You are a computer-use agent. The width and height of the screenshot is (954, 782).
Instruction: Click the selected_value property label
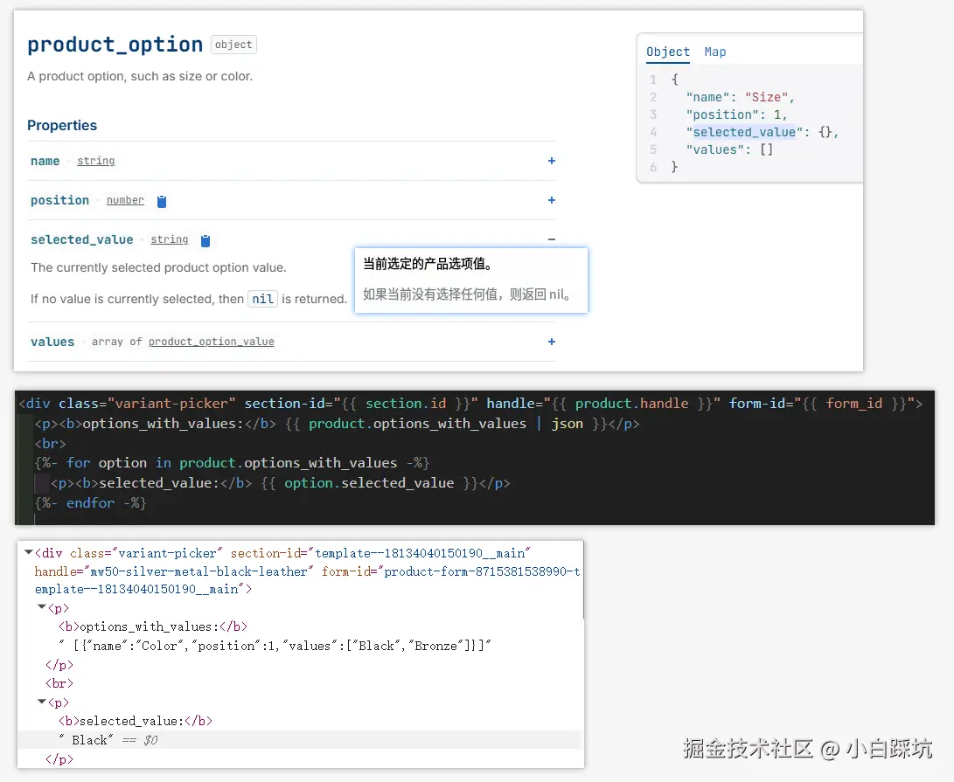pos(81,239)
